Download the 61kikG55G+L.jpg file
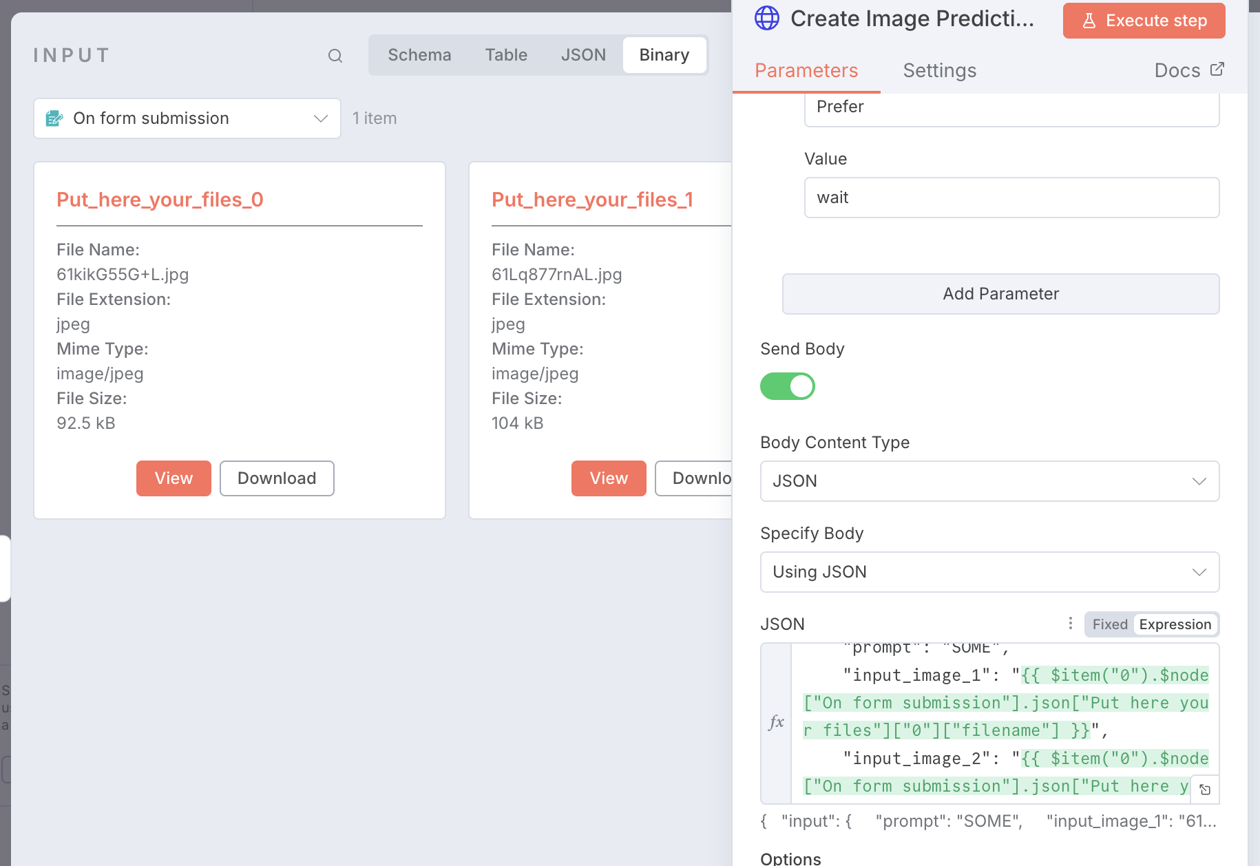This screenshot has height=866, width=1260. point(277,478)
